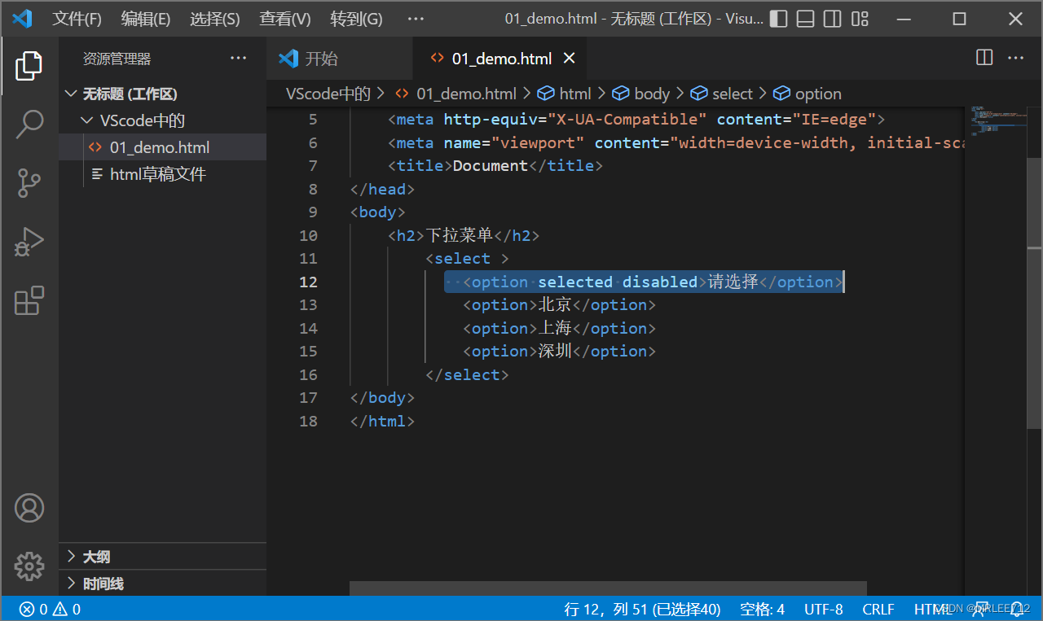This screenshot has width=1043, height=621.
Task: Open the customize layout icon
Action: (x=860, y=18)
